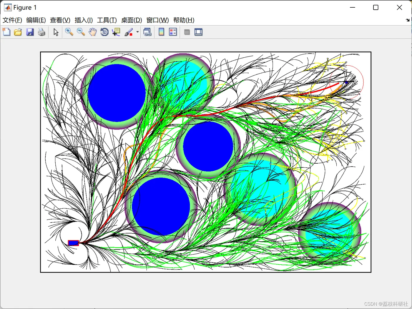The width and height of the screenshot is (412, 309).
Task: Open the 编辑(E) menu
Action: tap(36, 20)
